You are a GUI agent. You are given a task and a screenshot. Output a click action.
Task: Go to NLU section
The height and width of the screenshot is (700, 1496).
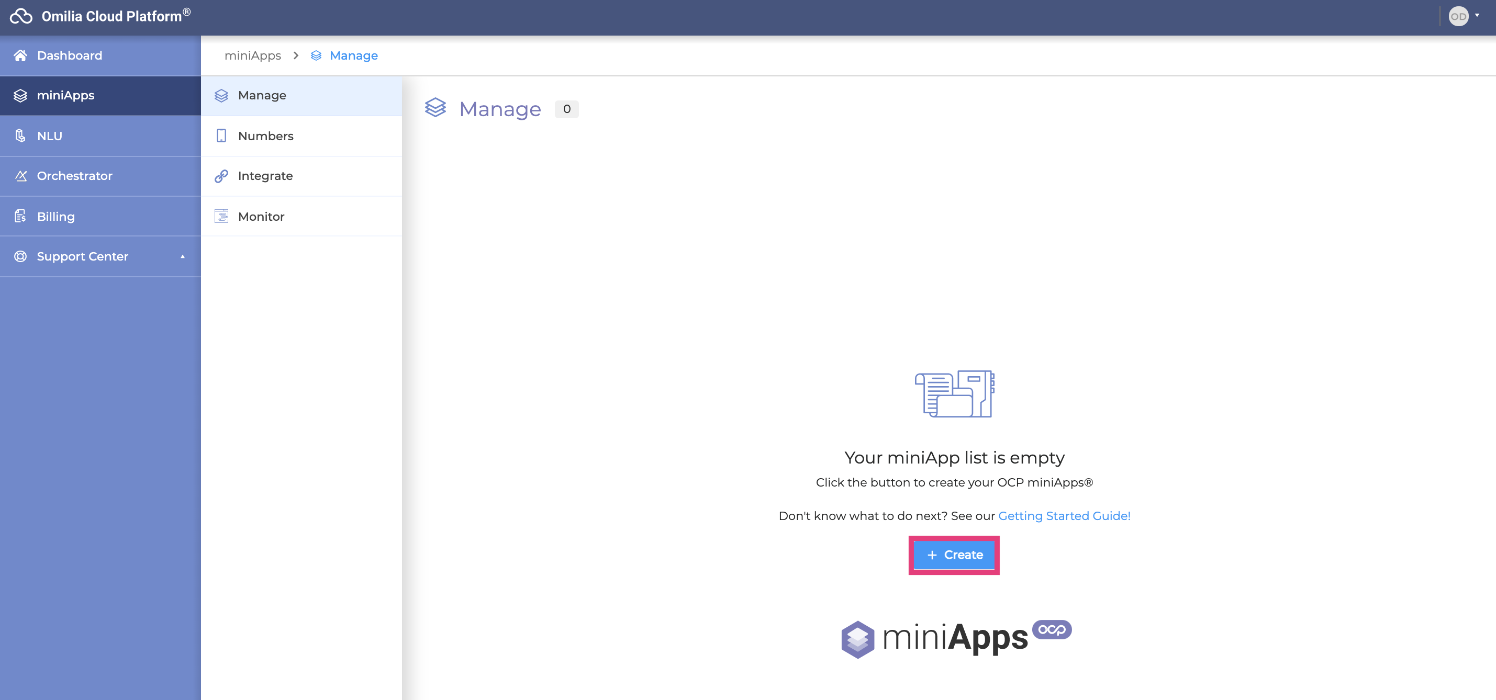tap(101, 136)
